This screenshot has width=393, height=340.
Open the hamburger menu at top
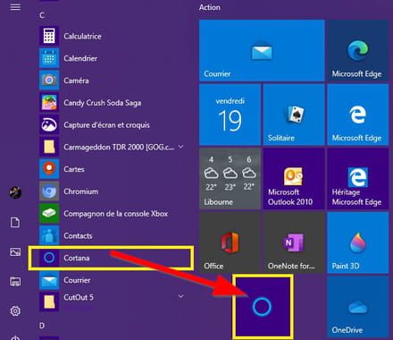pyautogui.click(x=15, y=7)
